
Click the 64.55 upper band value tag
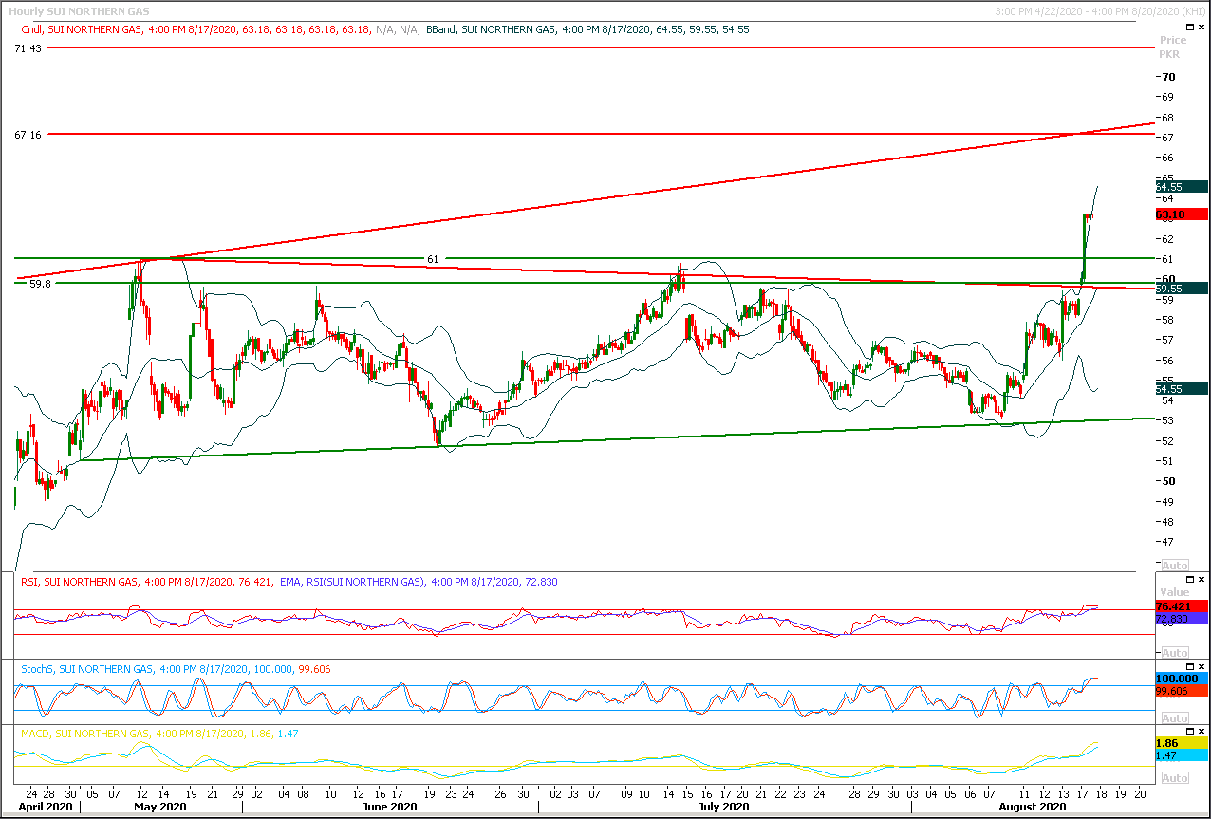pyautogui.click(x=1181, y=187)
